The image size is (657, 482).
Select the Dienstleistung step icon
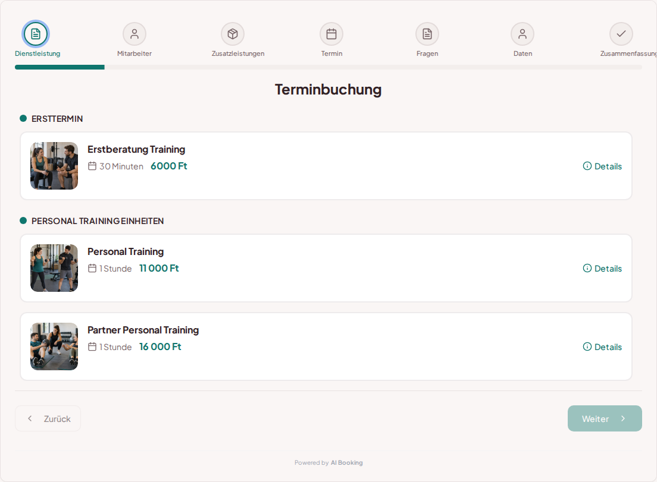pos(36,34)
